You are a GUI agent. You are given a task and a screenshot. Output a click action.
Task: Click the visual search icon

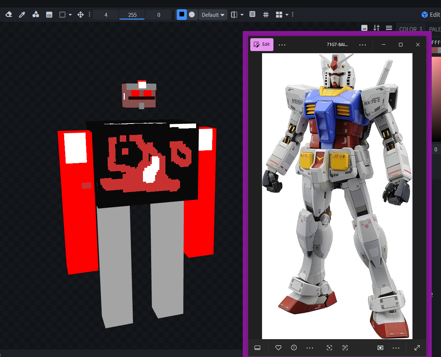click(329, 348)
